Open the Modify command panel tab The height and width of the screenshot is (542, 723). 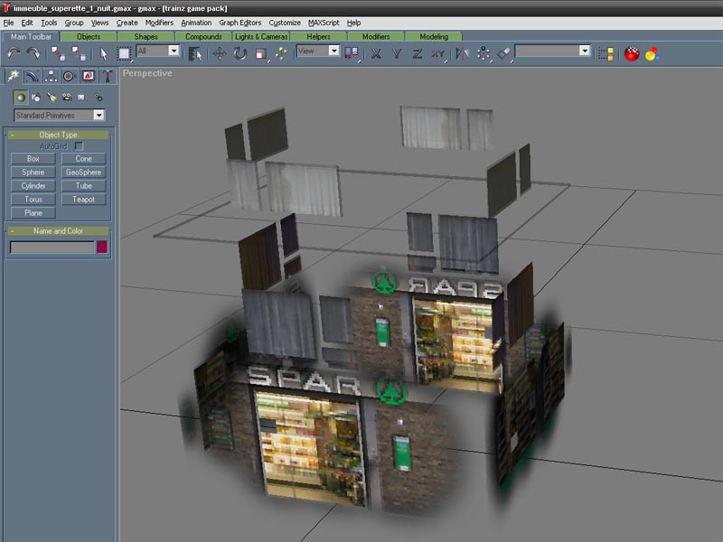click(32, 77)
